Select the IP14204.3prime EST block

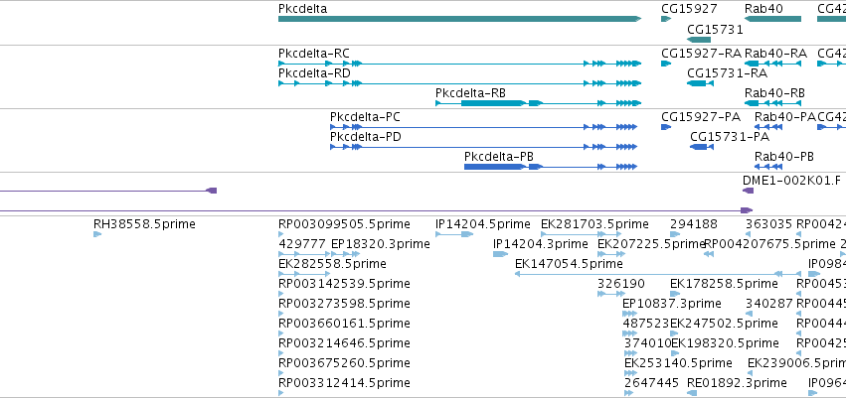(x=501, y=254)
